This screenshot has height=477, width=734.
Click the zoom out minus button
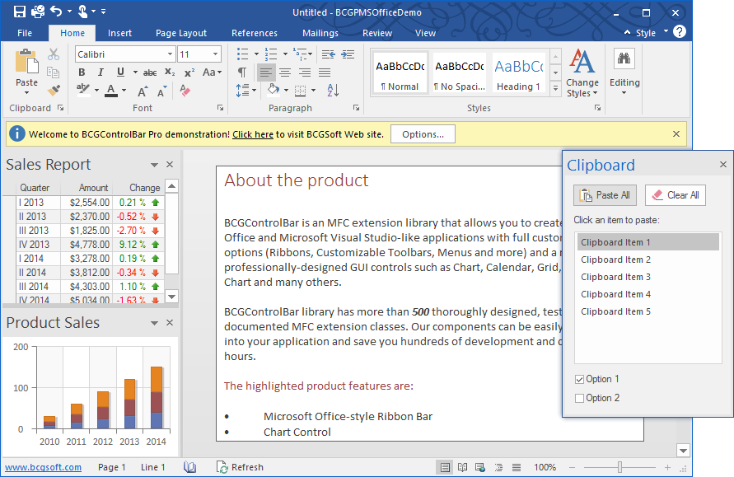(x=572, y=467)
